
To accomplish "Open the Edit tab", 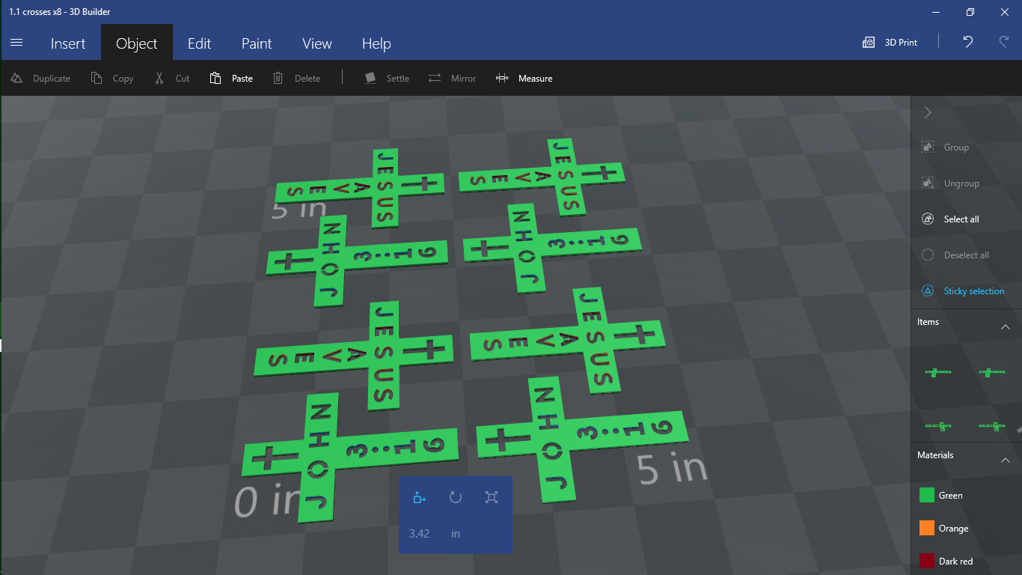I will (199, 43).
